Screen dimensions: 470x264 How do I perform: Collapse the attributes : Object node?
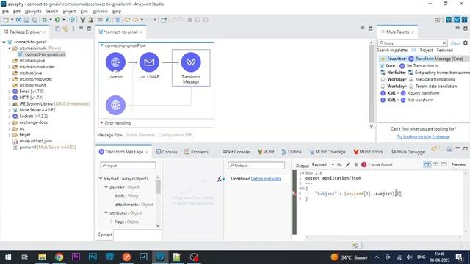(106, 213)
